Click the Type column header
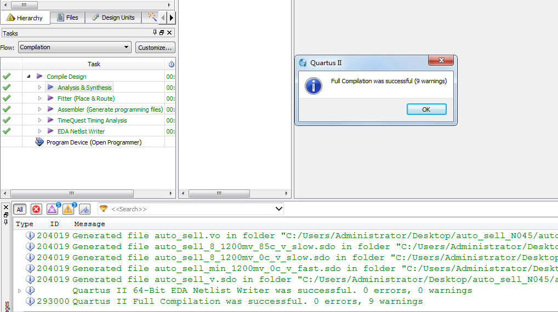 pos(25,224)
